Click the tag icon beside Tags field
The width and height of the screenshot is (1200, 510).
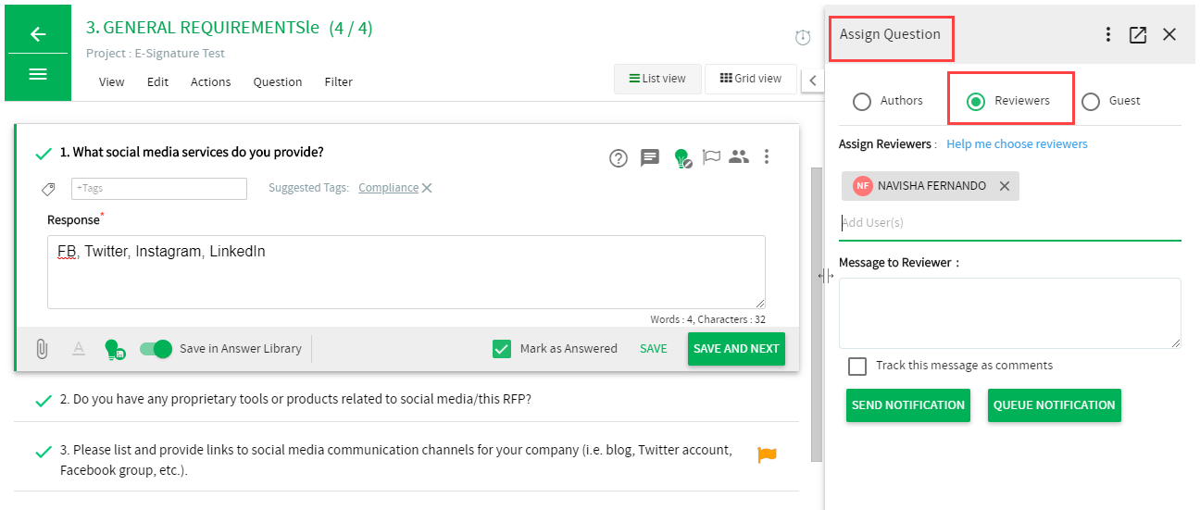48,189
